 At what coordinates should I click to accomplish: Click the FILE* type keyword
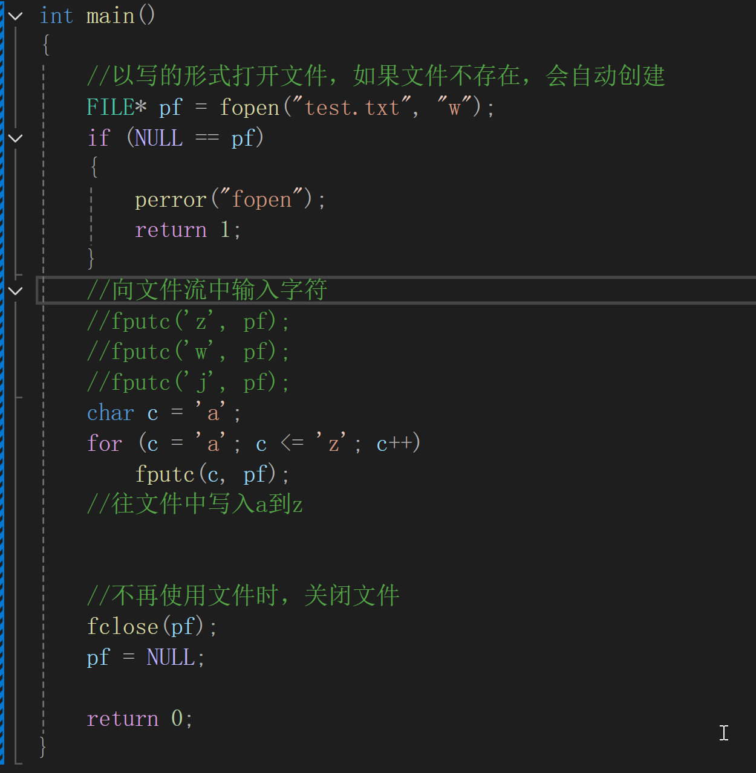(x=117, y=108)
